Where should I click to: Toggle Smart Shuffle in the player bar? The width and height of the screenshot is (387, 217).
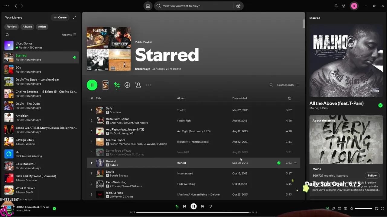pos(177,206)
